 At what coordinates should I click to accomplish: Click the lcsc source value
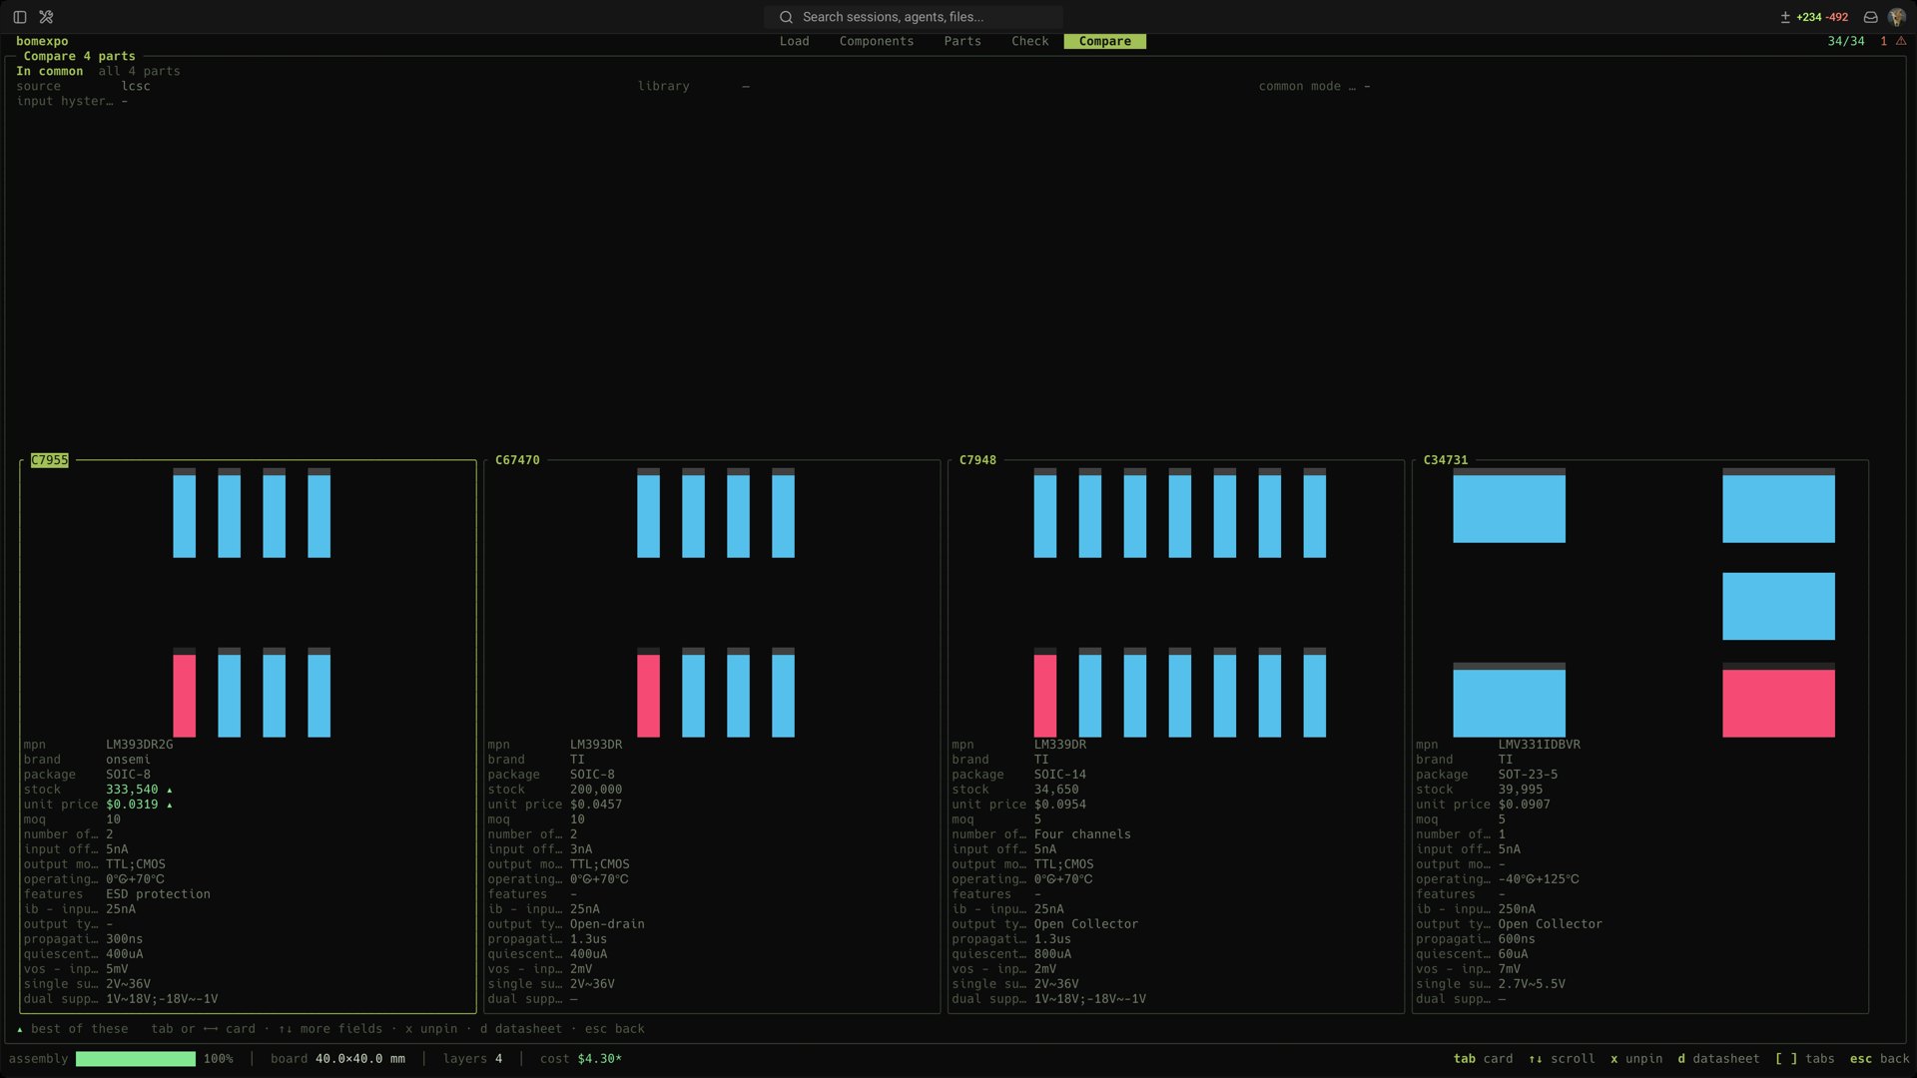pyautogui.click(x=136, y=86)
